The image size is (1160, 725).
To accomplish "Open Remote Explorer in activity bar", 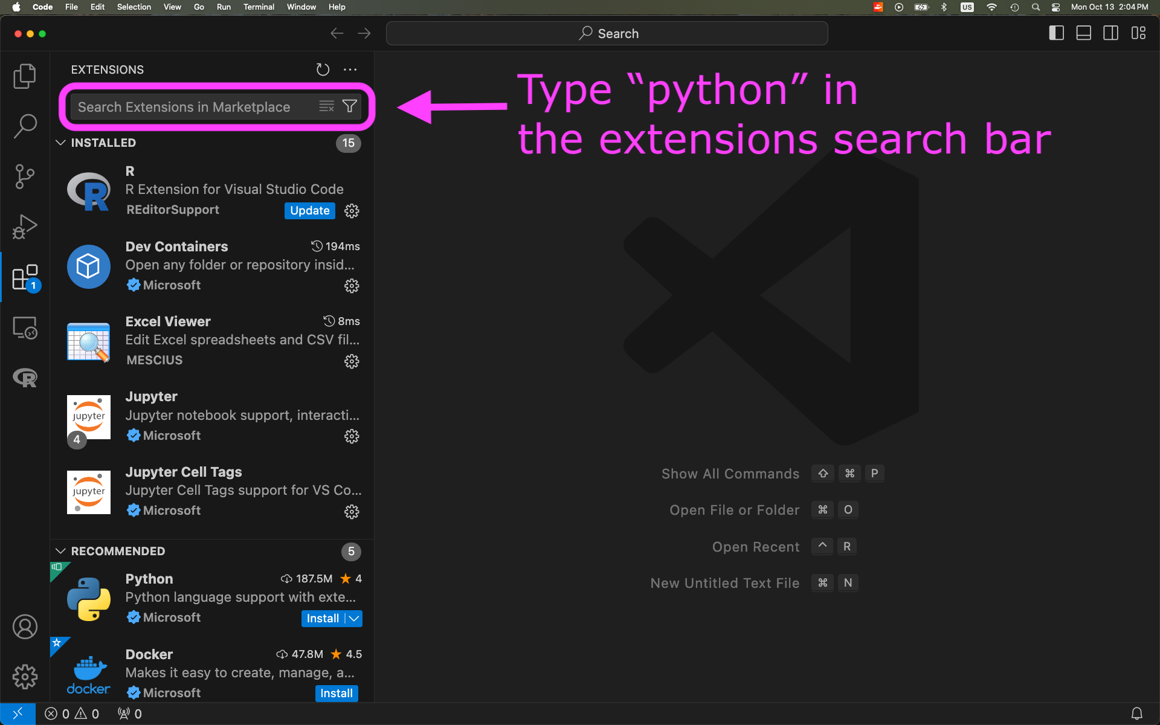I will tap(25, 328).
